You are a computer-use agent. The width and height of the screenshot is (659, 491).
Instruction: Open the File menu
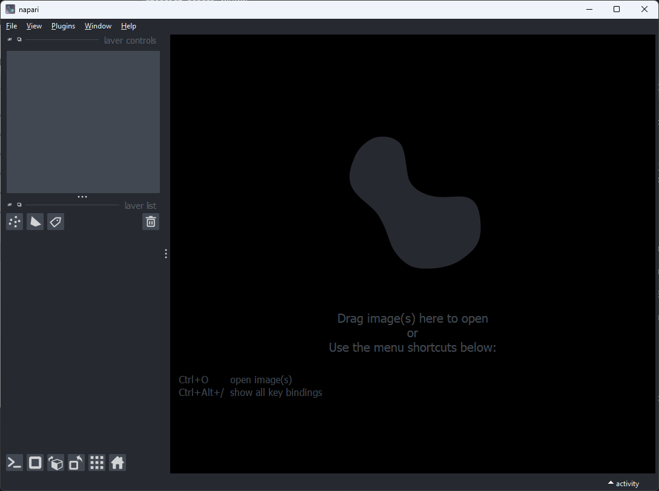(12, 26)
